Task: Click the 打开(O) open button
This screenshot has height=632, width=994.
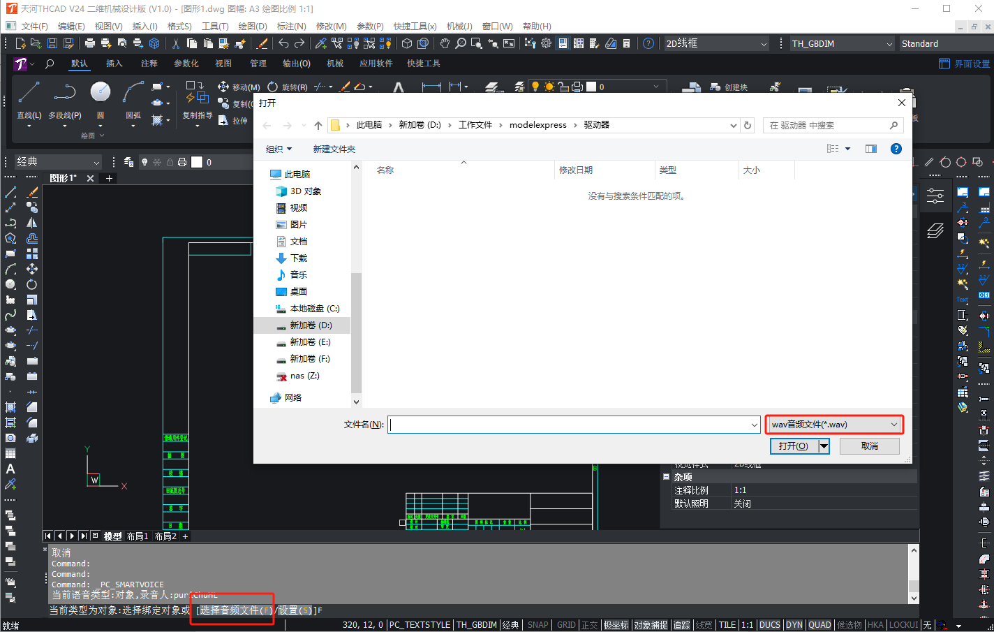Action: (x=794, y=446)
